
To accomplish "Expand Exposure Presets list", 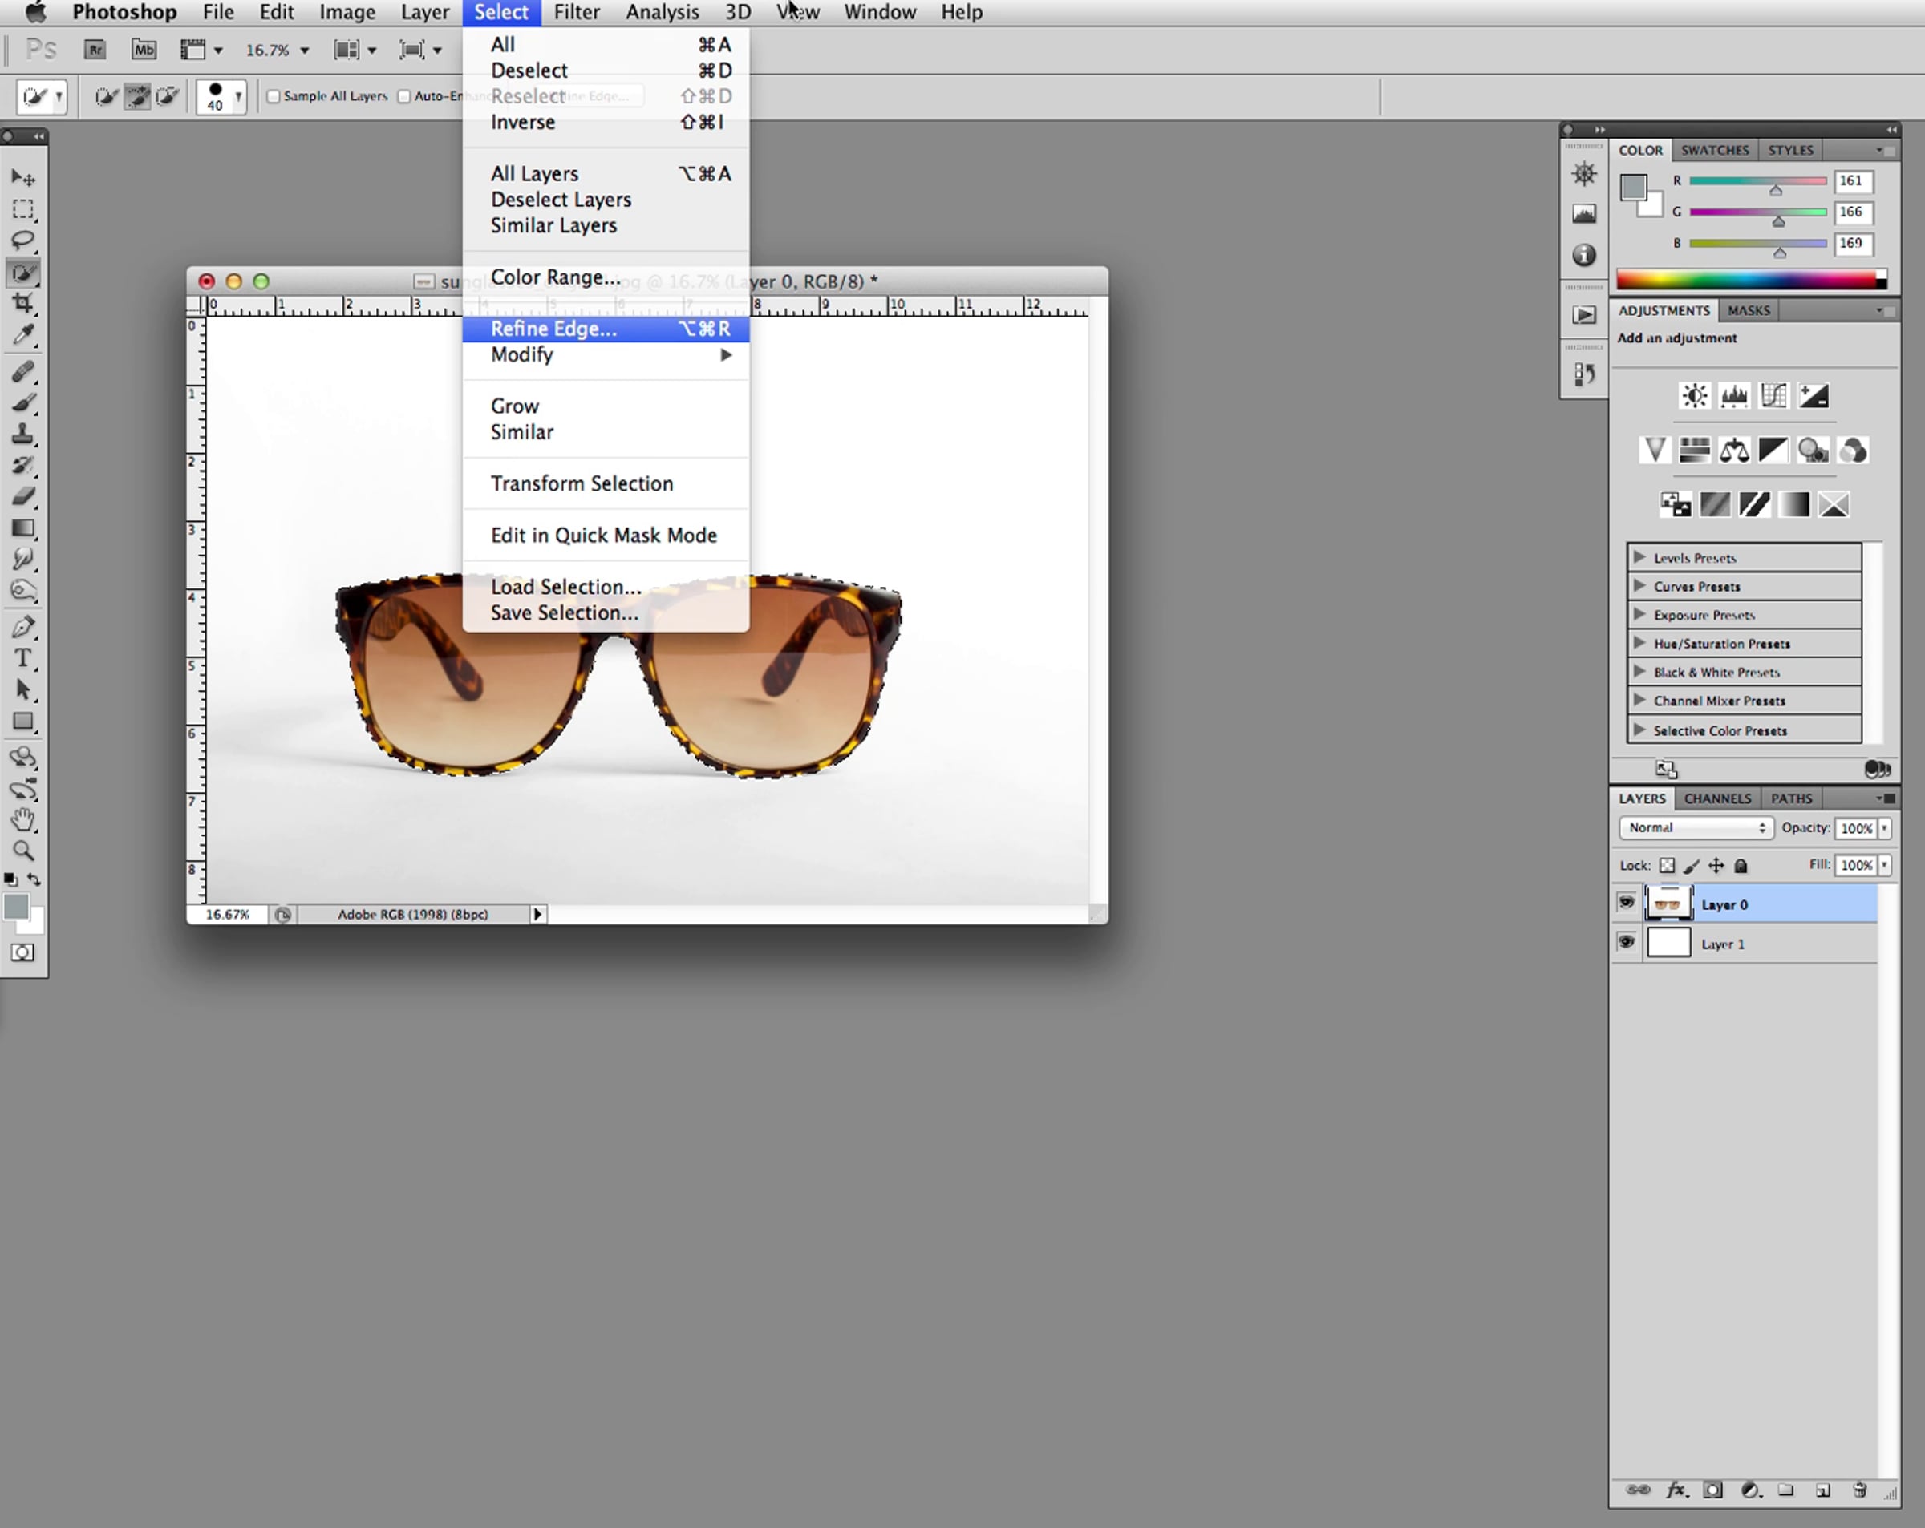I will (1639, 614).
